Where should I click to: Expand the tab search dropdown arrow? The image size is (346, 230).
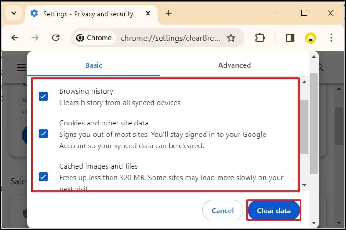pyautogui.click(x=14, y=13)
